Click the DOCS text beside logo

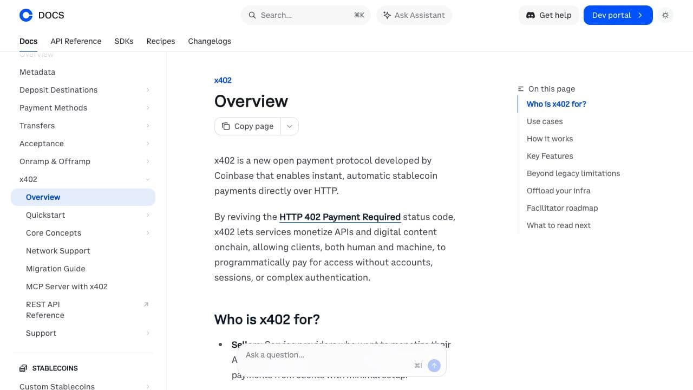coord(51,15)
